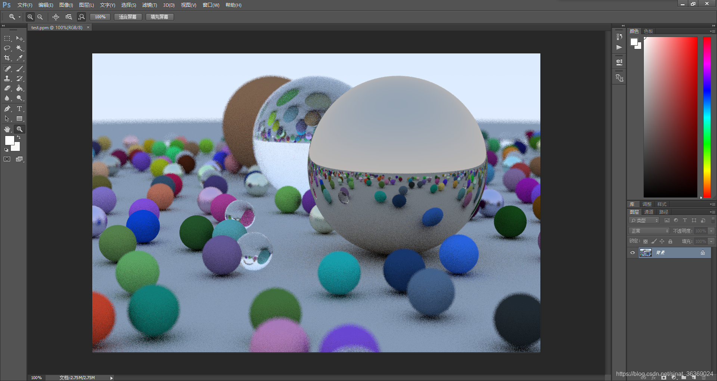Open the 文件(F) menu

click(x=25, y=5)
